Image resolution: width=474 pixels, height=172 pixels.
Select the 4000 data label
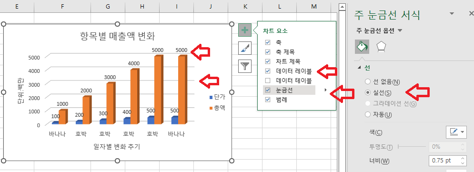pos(133,63)
